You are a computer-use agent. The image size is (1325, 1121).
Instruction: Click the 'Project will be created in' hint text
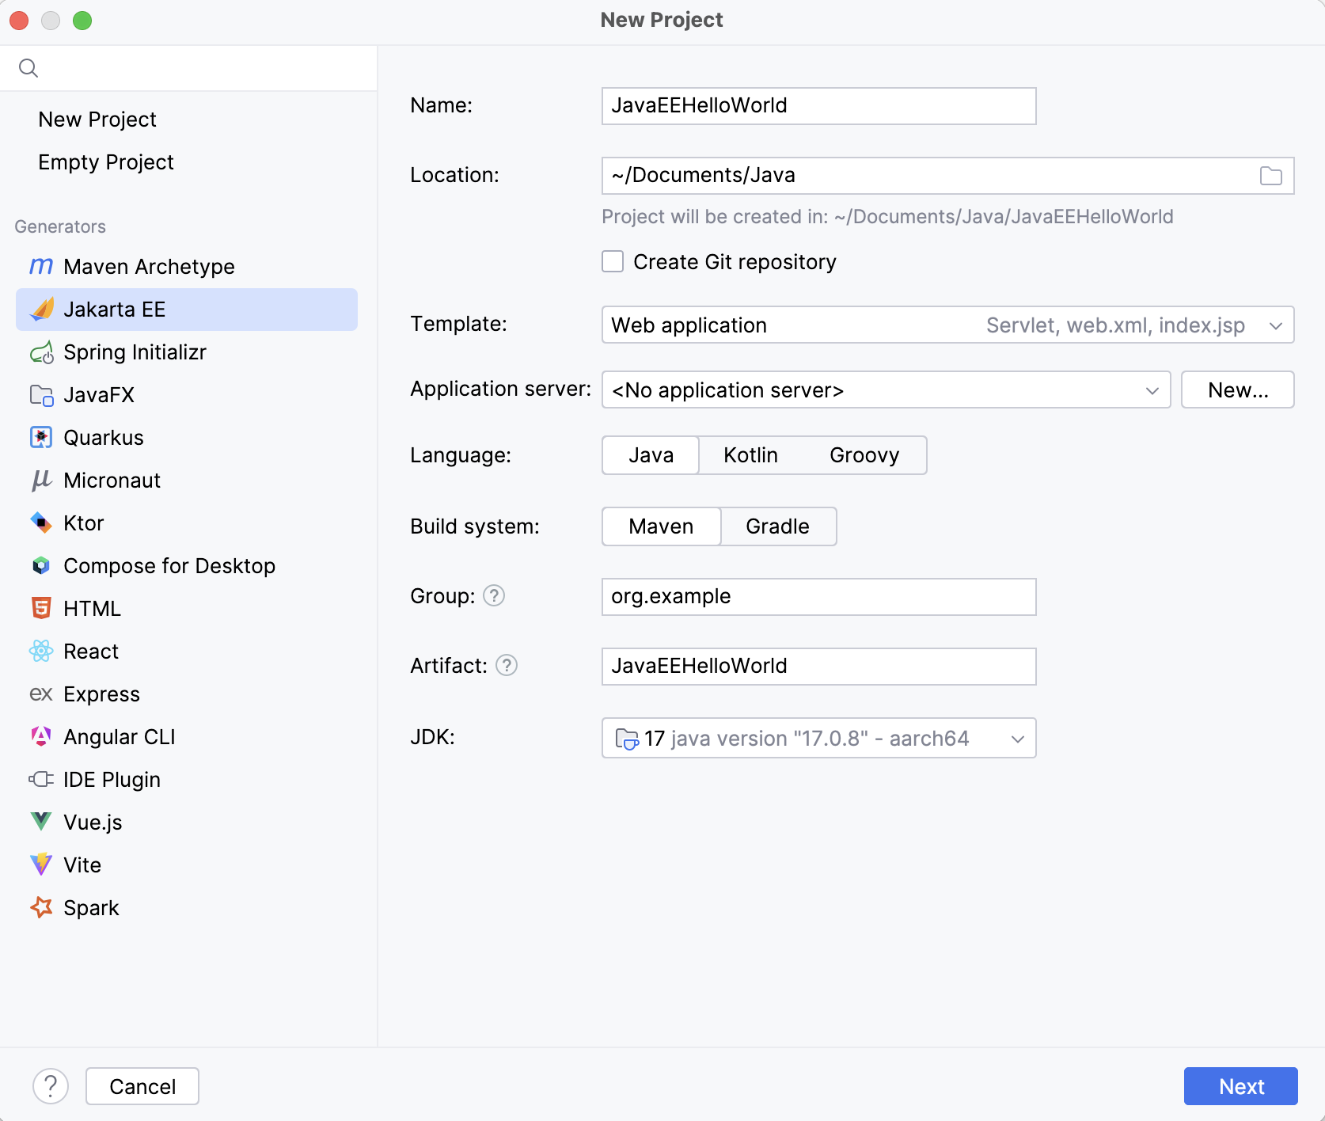point(887,217)
